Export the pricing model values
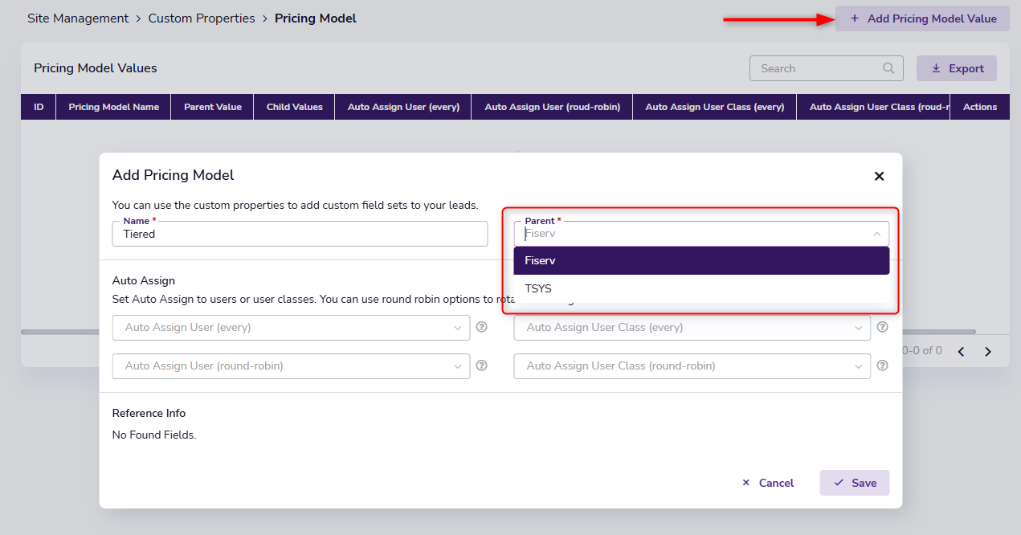The width and height of the screenshot is (1021, 535). point(957,68)
